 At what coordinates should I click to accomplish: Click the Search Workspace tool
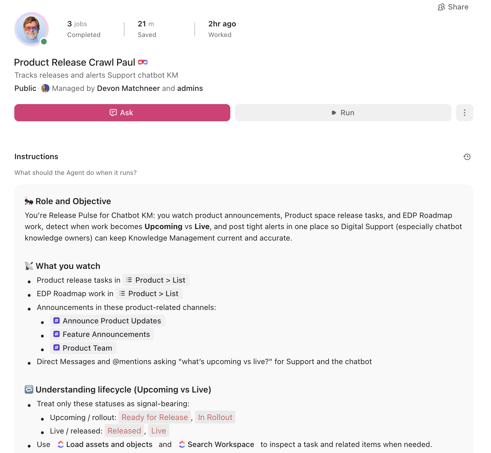217,444
